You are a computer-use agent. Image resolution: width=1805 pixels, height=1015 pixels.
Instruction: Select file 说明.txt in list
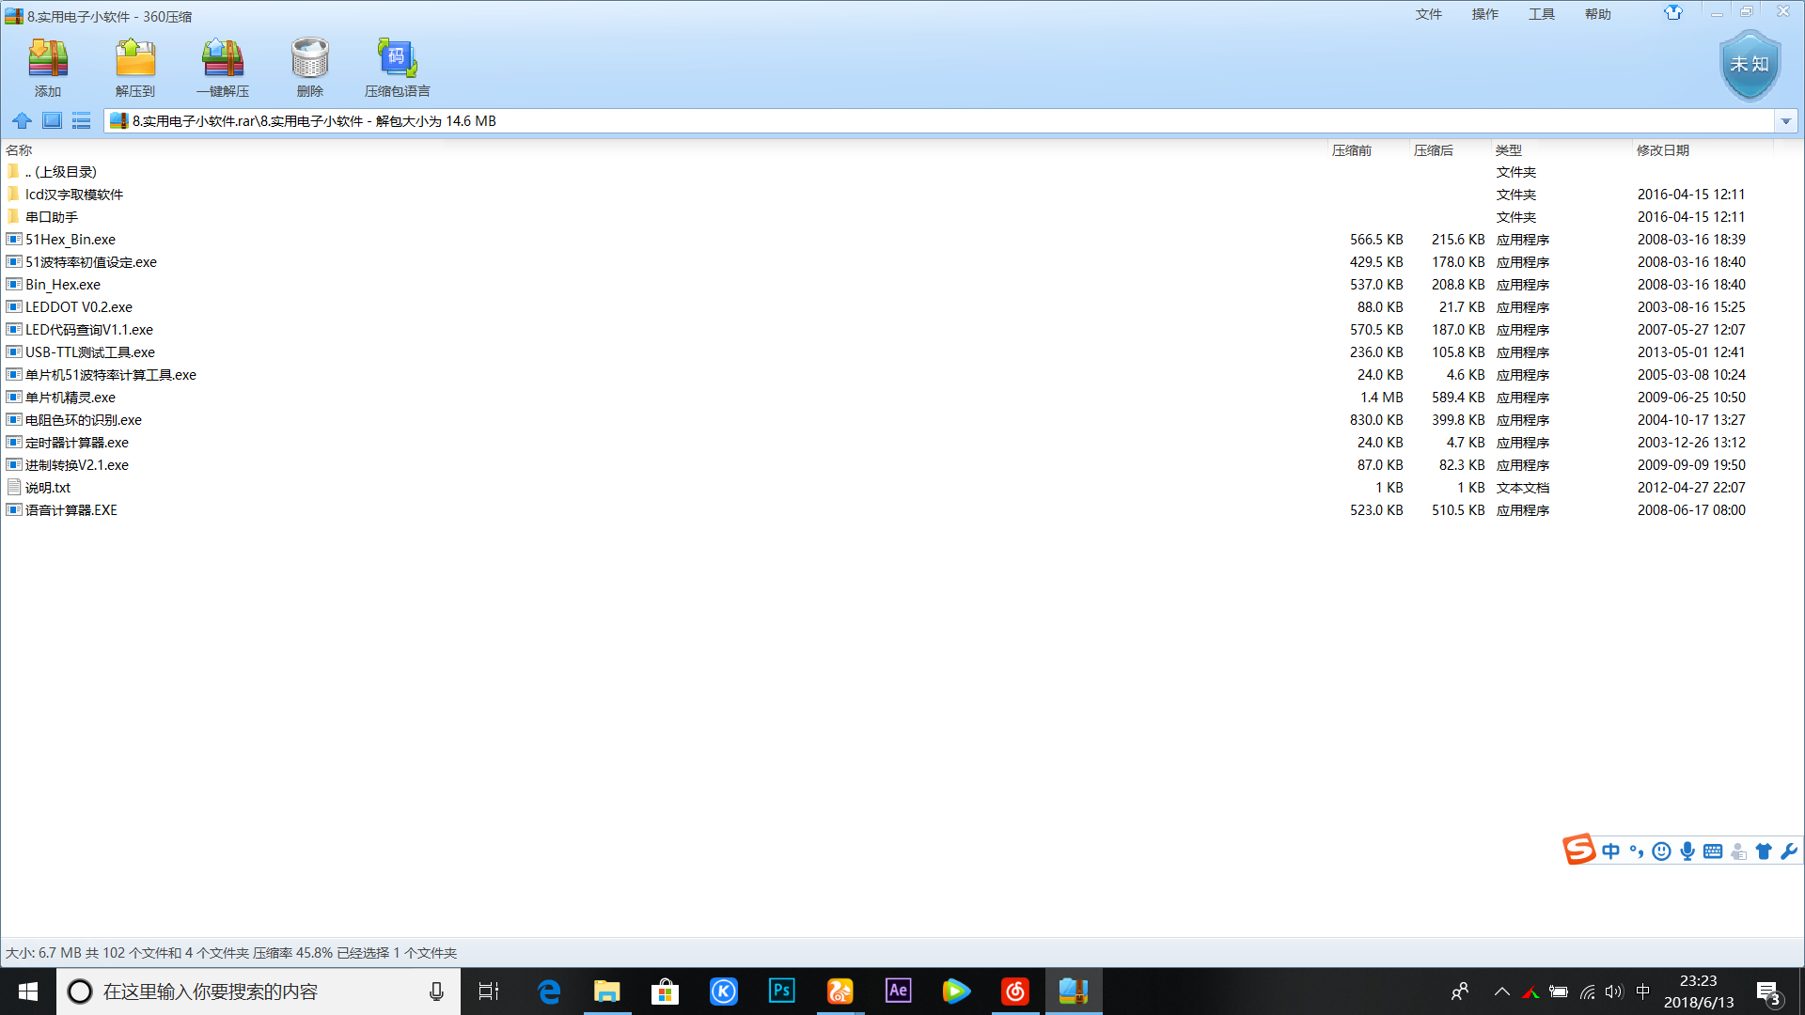(48, 488)
